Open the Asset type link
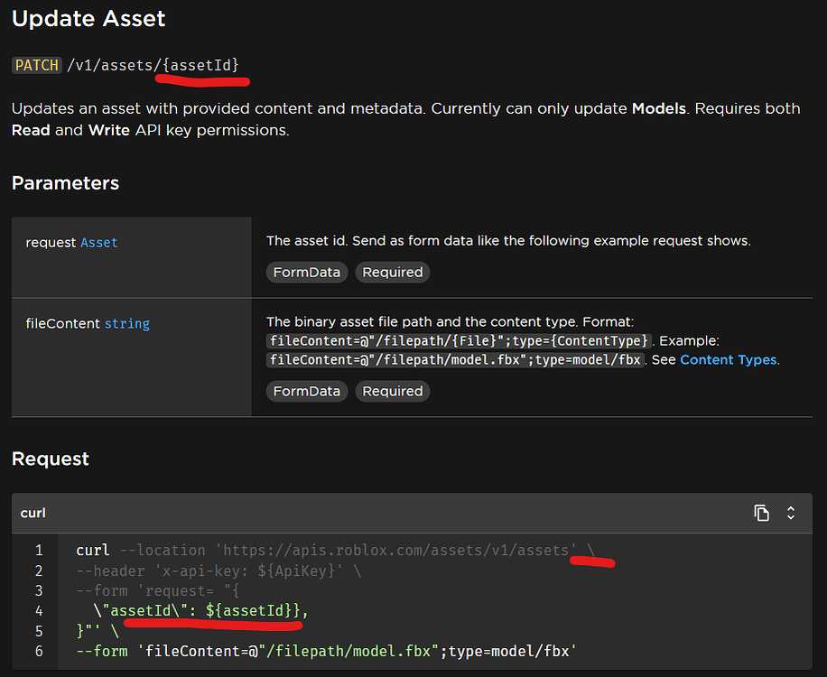This screenshot has width=827, height=677. pos(99,242)
